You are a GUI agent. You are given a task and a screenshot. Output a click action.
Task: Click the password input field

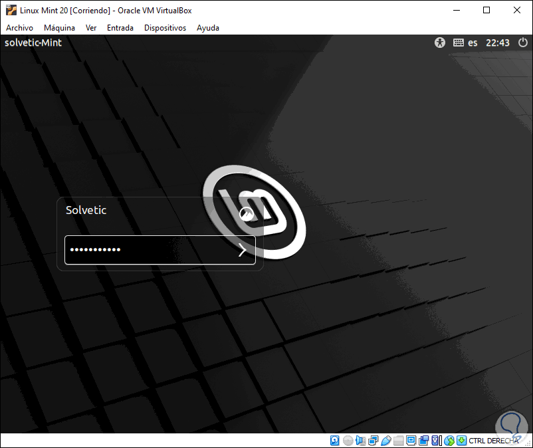[160, 250]
